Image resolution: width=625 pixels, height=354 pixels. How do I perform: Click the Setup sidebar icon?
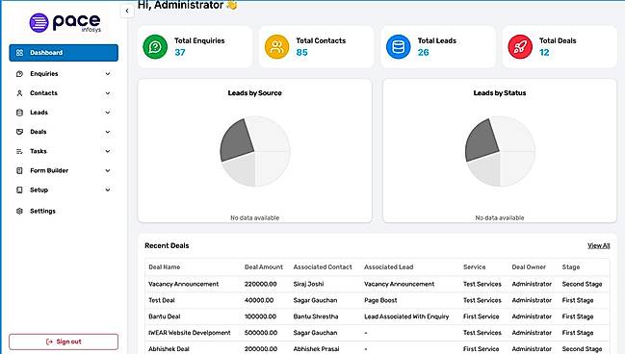pyautogui.click(x=19, y=190)
